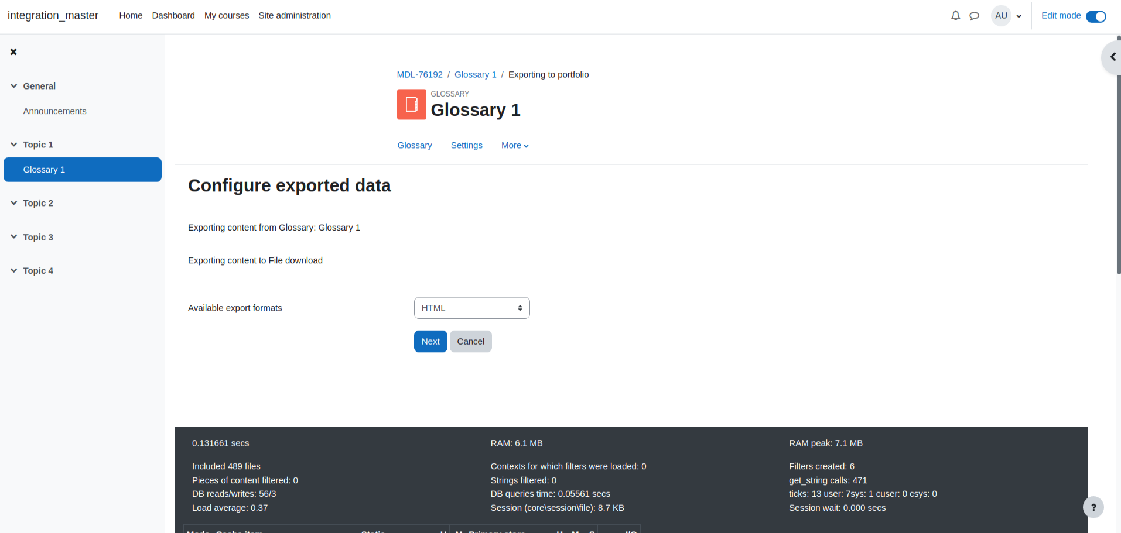Open Topic 3 section title
The image size is (1121, 533).
tap(38, 237)
